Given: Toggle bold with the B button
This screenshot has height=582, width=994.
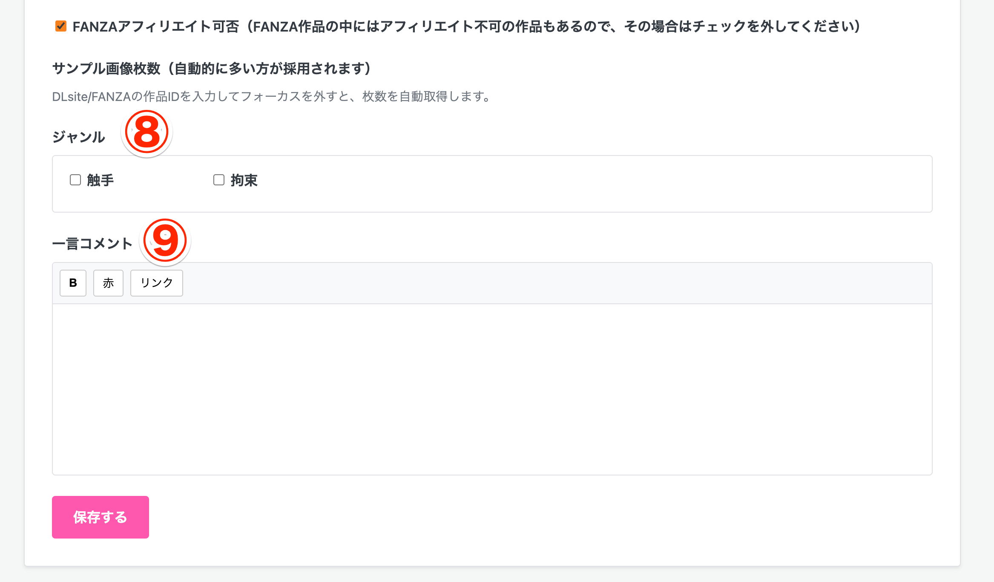Looking at the screenshot, I should [x=73, y=283].
